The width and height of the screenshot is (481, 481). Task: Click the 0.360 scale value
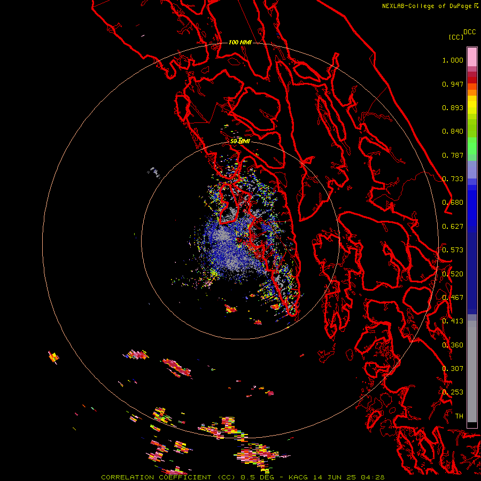453,345
